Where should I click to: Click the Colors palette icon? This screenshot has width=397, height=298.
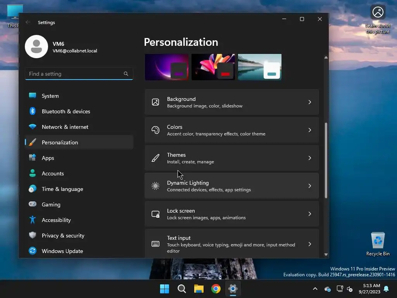pos(155,130)
